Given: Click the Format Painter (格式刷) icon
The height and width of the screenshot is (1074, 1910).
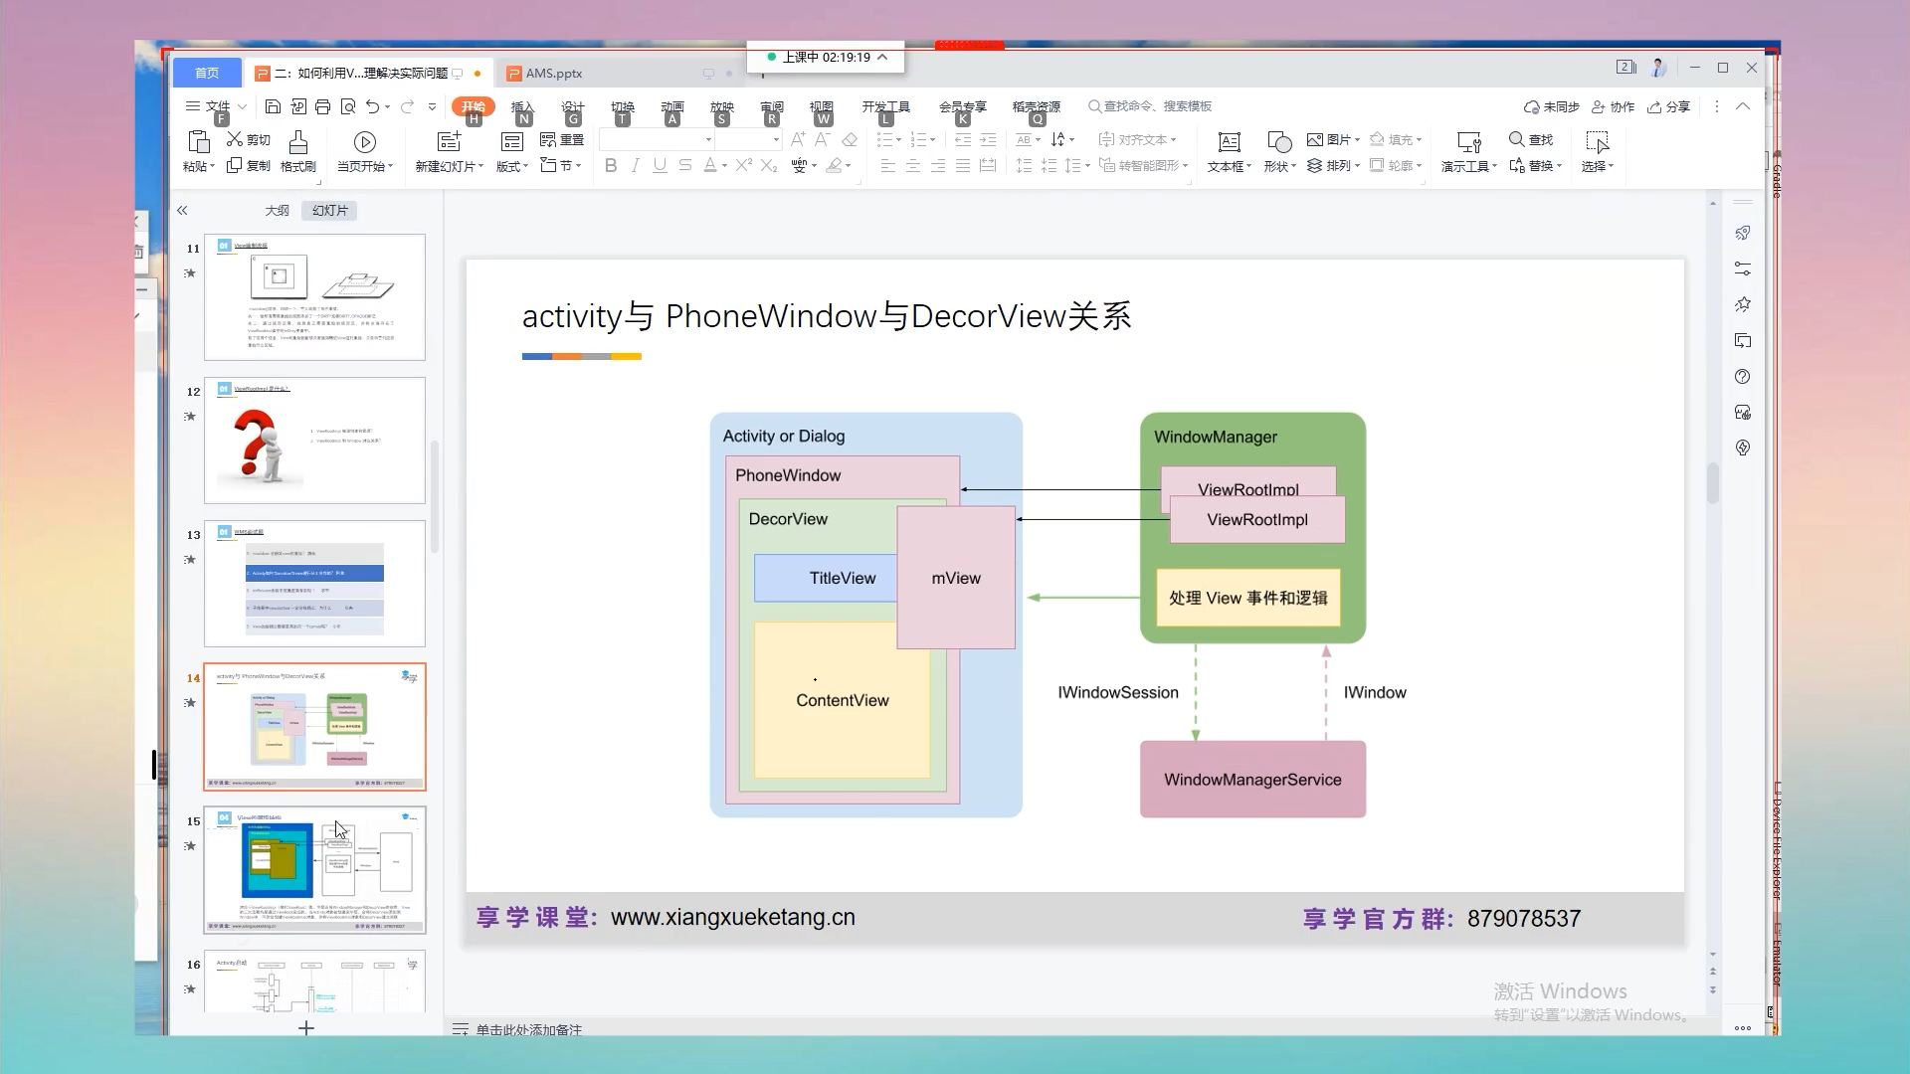Looking at the screenshot, I should click(297, 142).
